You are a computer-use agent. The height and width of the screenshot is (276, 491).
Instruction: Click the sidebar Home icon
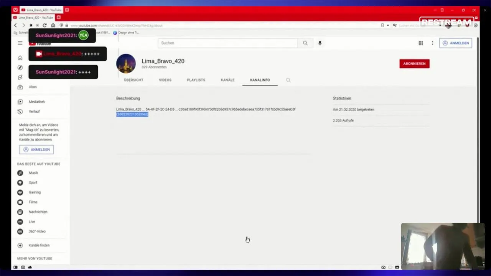pyautogui.click(x=20, y=58)
